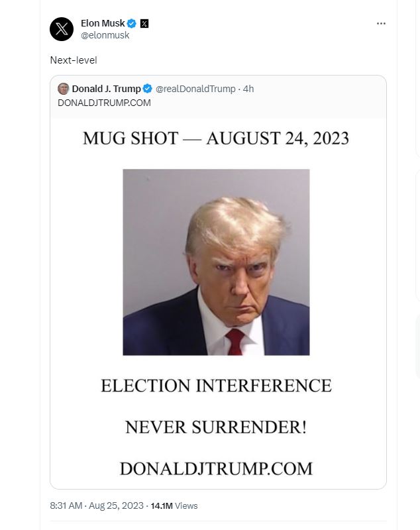Click the @realDonaldTrump handle

click(x=195, y=89)
